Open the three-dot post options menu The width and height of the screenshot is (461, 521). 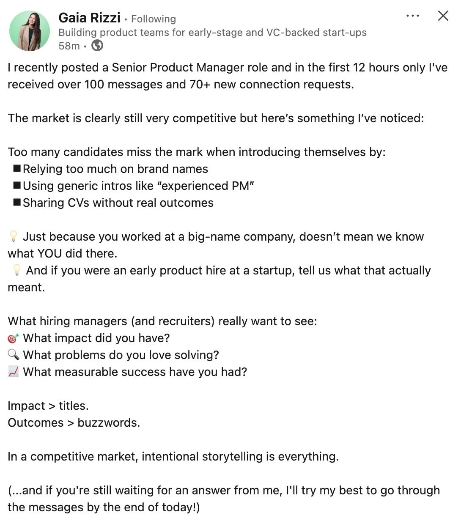click(412, 16)
